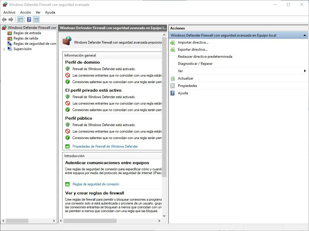The height and width of the screenshot is (231, 309).
Task: Click Ayuda in Acciones pane
Action: [x=183, y=93]
